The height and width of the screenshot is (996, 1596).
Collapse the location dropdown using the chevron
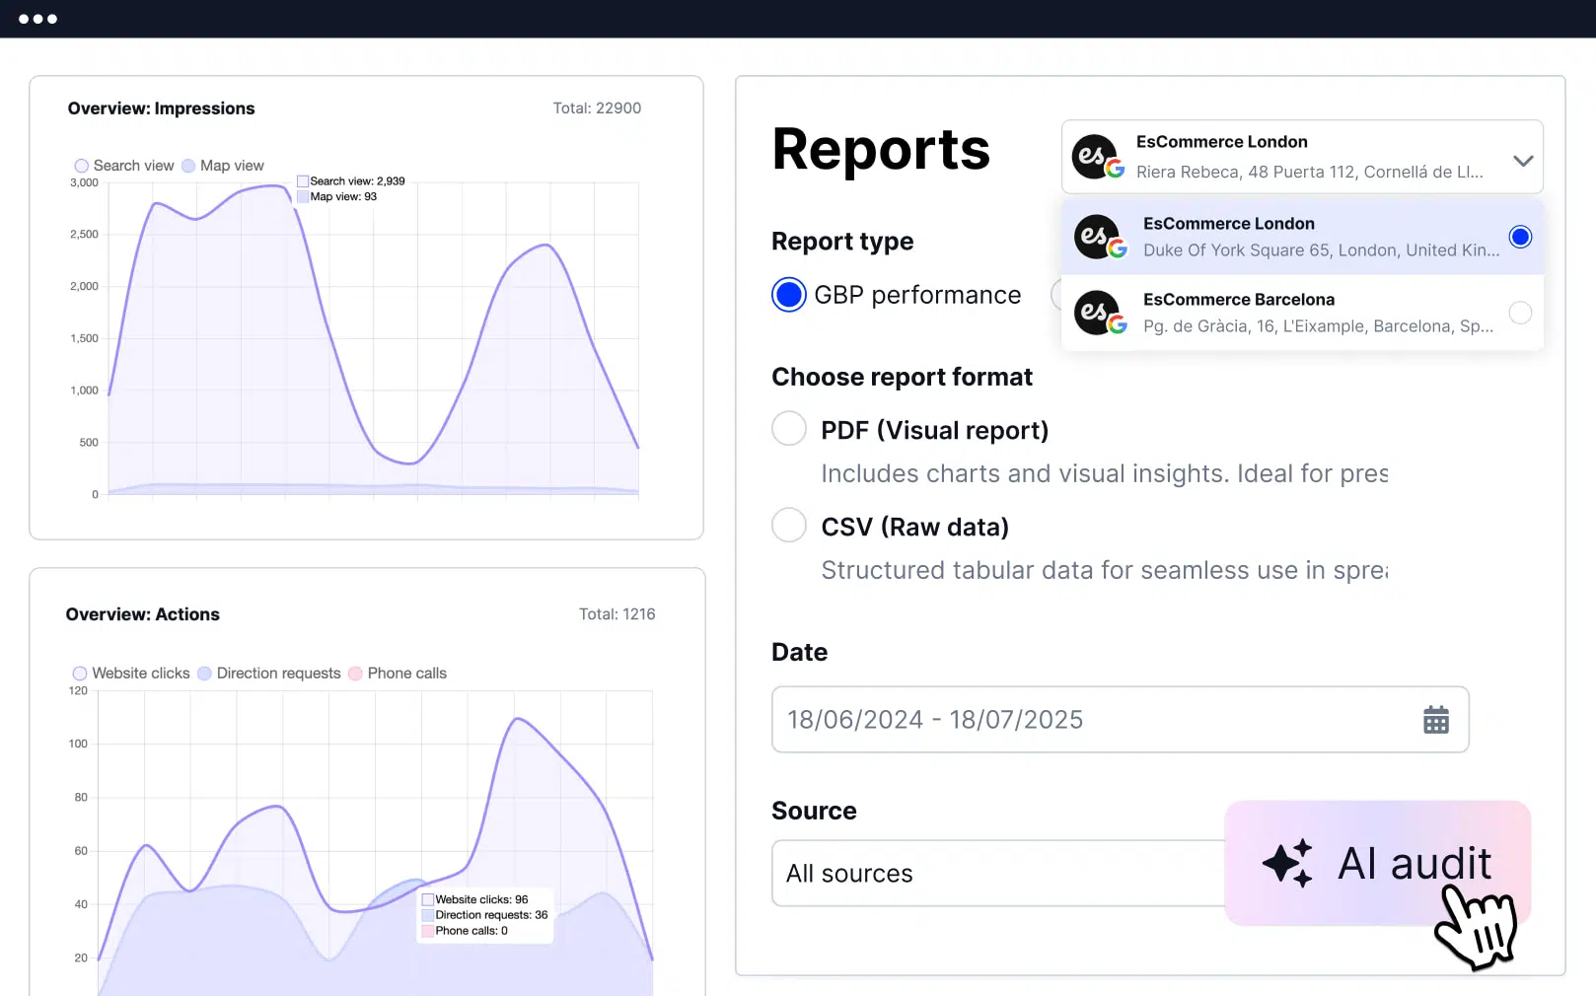pos(1523,160)
